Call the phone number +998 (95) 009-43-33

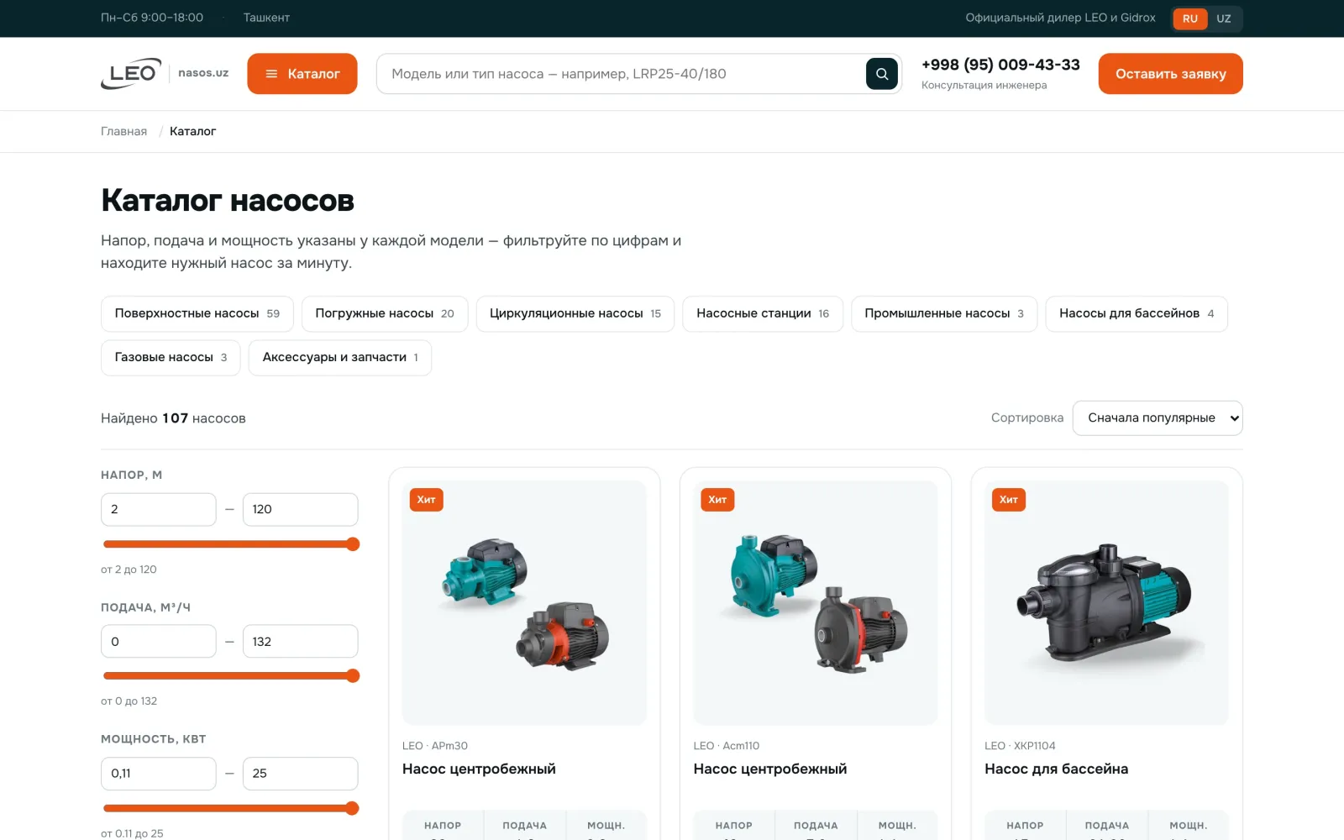pyautogui.click(x=1000, y=65)
